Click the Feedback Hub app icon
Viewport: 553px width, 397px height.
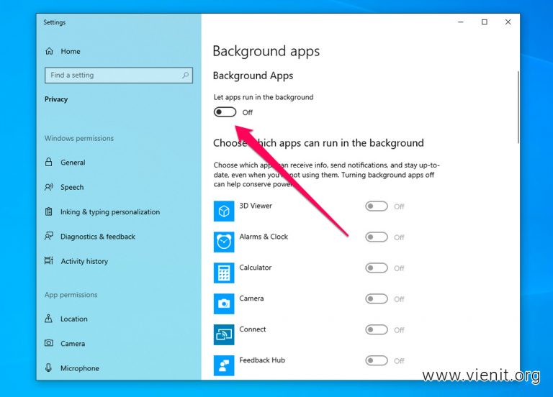224,365
